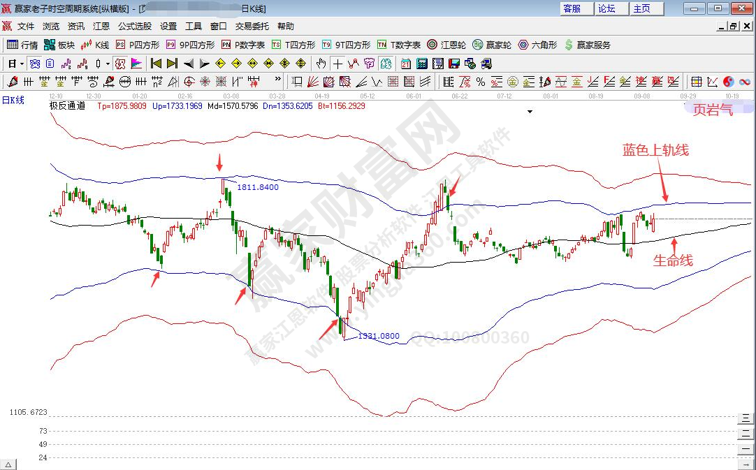
Task: Select the hand pan tool
Action: [321, 64]
